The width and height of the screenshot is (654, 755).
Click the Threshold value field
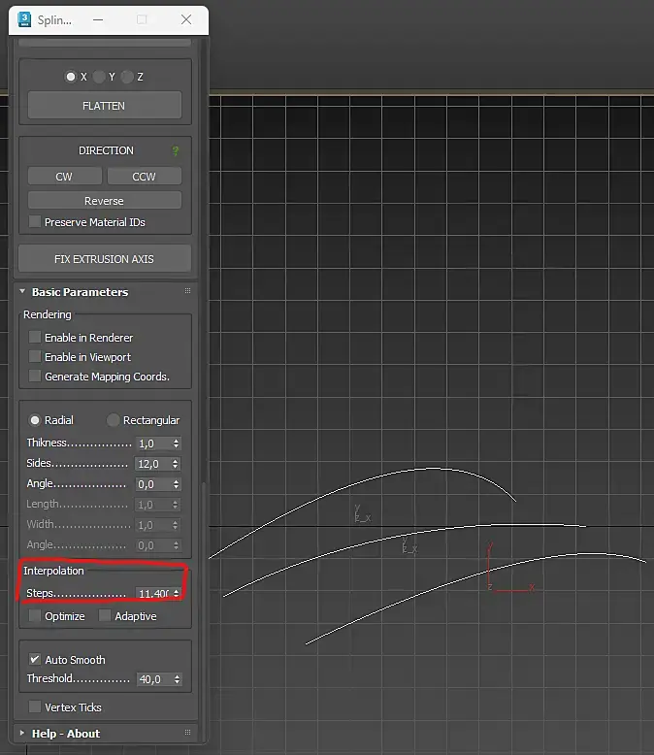coord(153,679)
